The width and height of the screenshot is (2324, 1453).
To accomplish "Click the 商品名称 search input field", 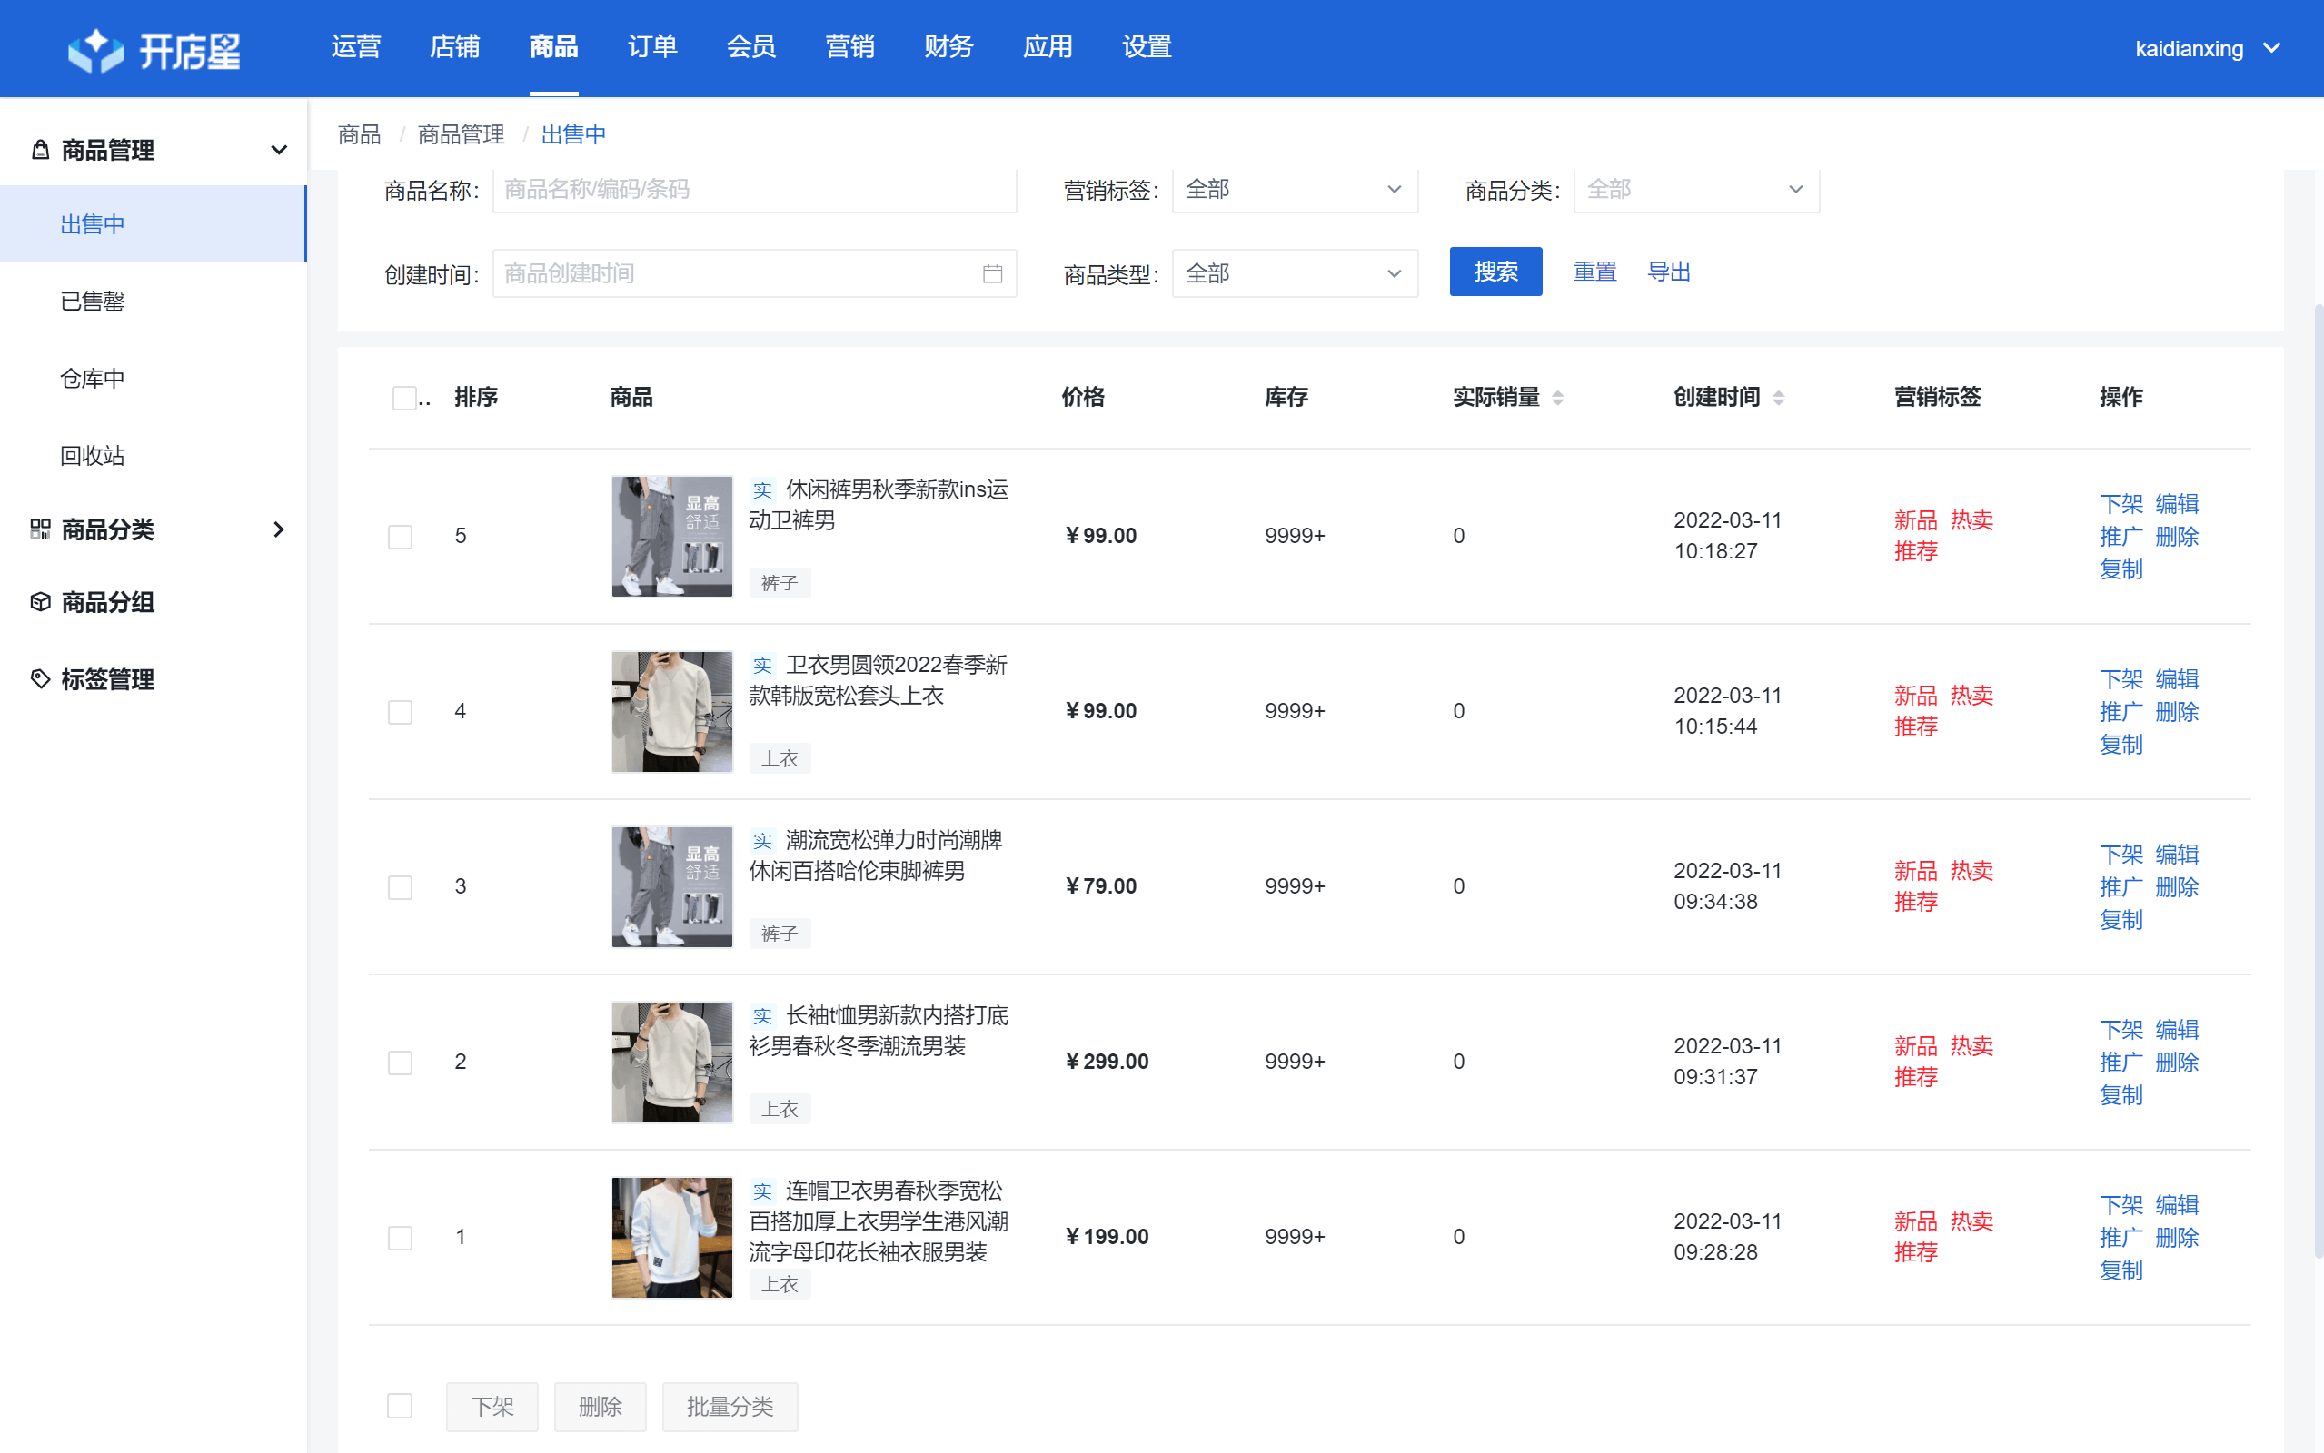I will click(x=753, y=189).
